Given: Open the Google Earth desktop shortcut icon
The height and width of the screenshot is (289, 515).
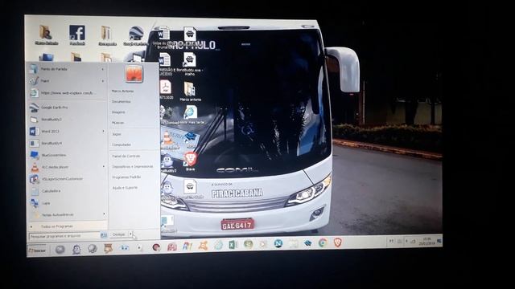Looking at the screenshot, I should [136, 35].
